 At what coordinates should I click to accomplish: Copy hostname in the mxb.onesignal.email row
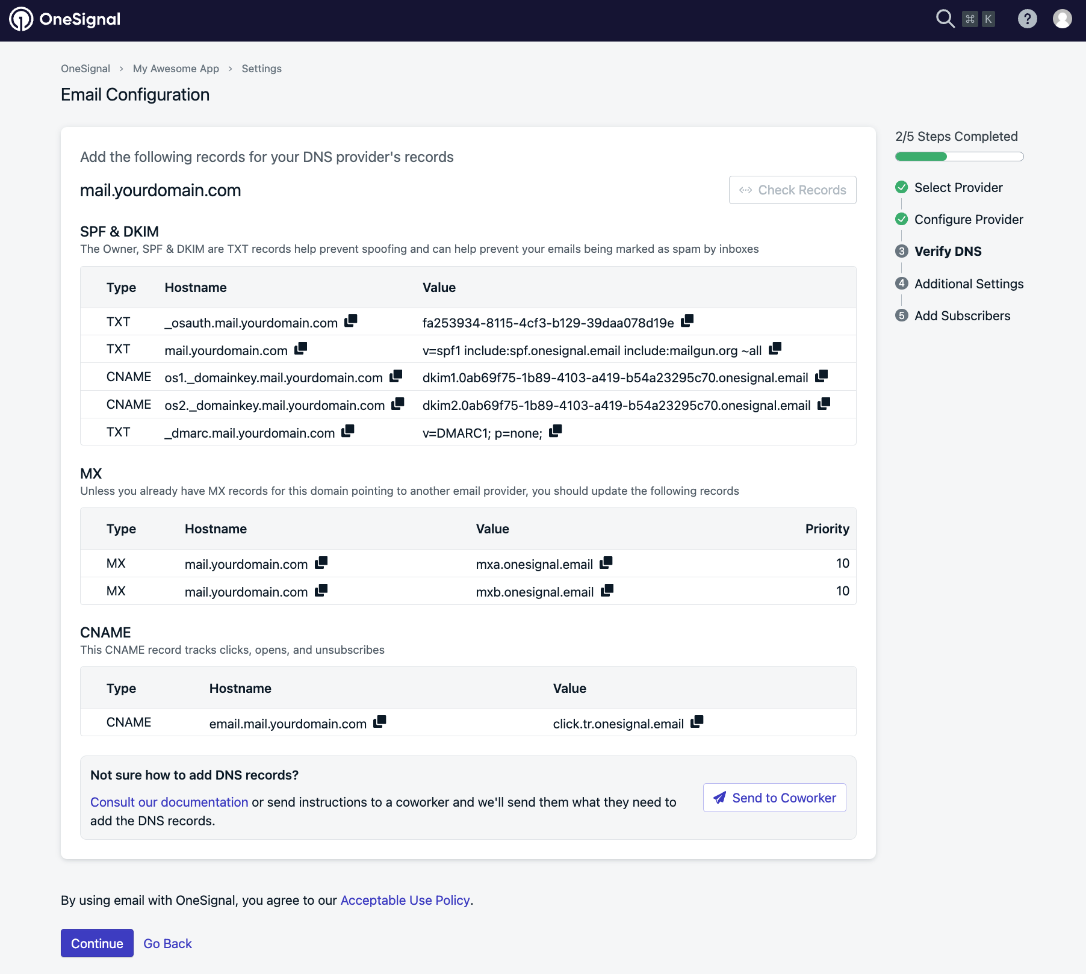coord(321,590)
